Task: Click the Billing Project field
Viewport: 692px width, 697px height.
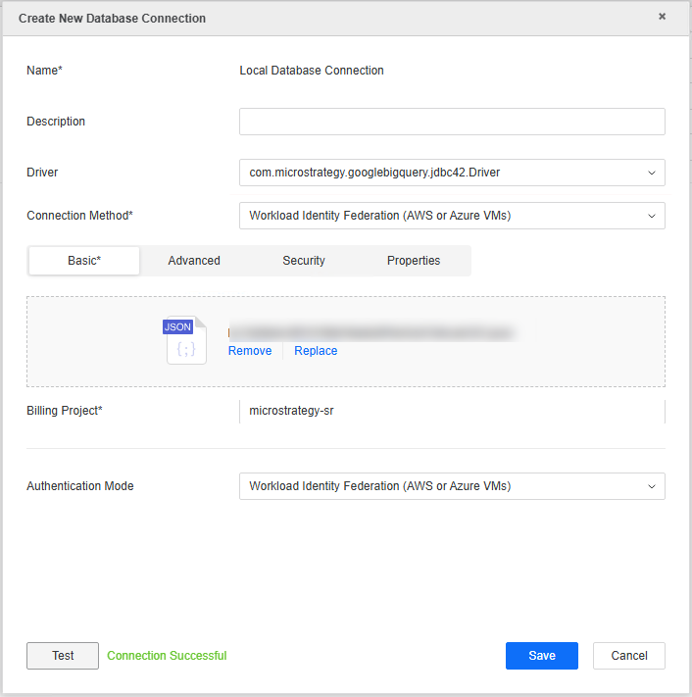Action: (452, 411)
